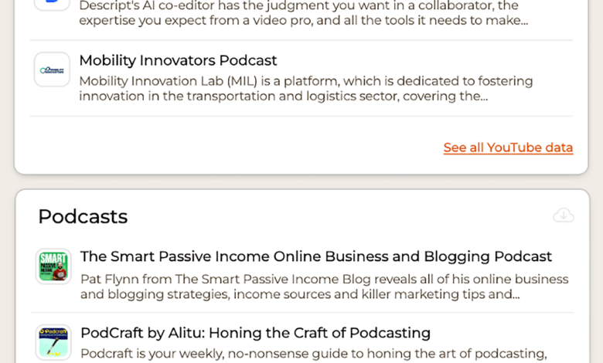603x363 pixels.
Task: Open the Mobility Innovators Podcast logo icon
Action: click(52, 70)
